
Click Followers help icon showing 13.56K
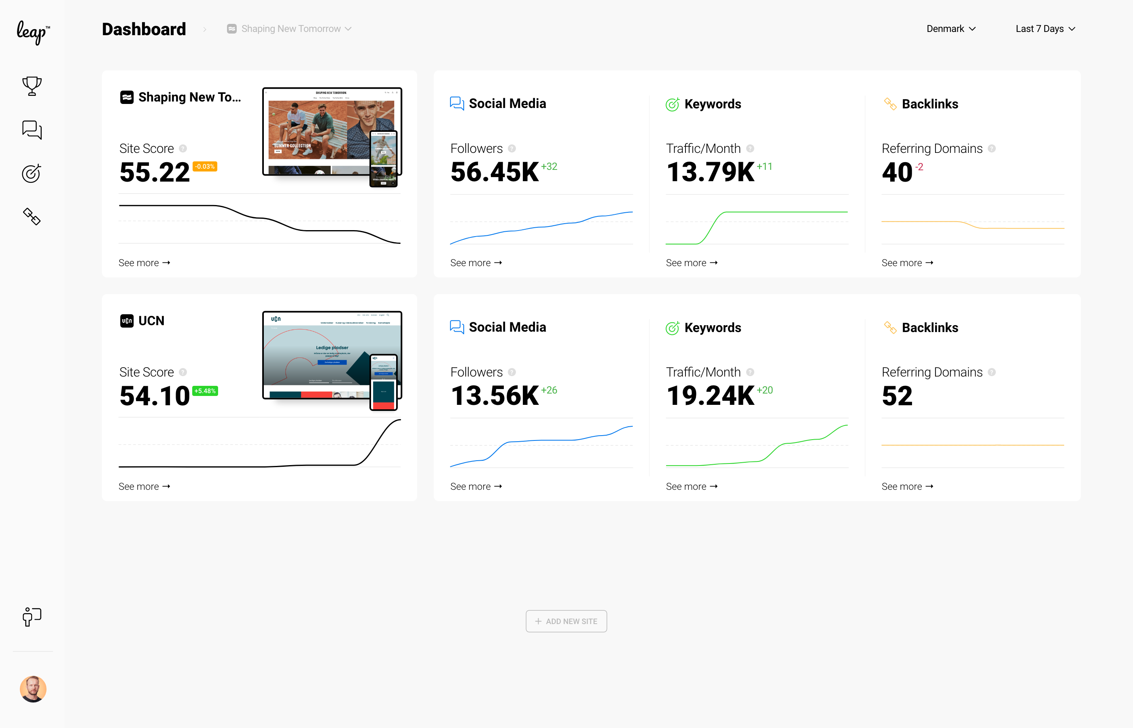click(x=511, y=372)
